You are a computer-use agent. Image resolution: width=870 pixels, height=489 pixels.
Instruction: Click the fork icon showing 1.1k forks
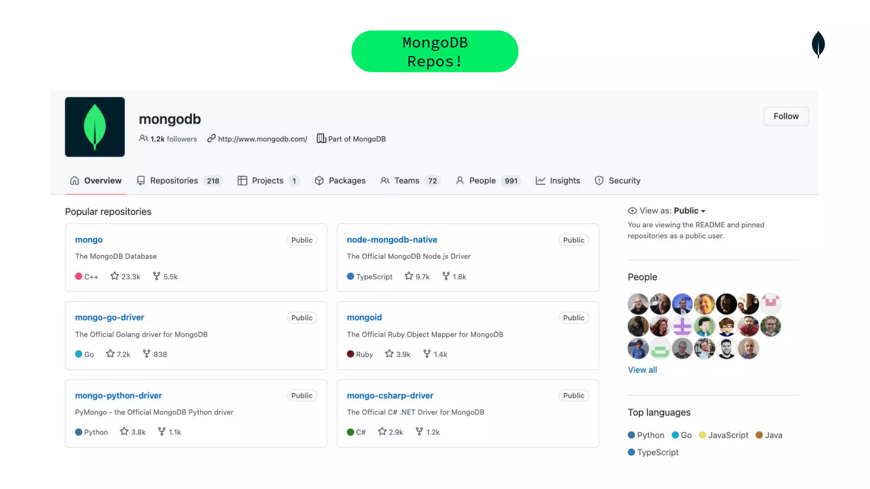pos(162,431)
